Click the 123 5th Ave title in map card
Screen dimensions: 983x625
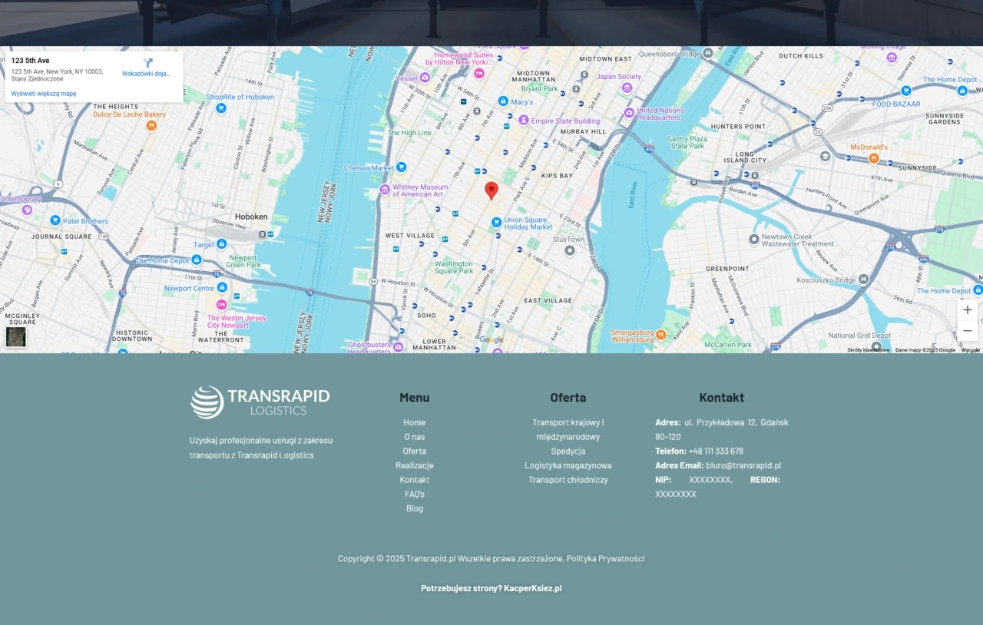pos(30,61)
